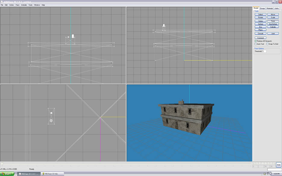The image size is (282, 176).
Task: Open the Windows start menu
Action: pyautogui.click(x=7, y=174)
